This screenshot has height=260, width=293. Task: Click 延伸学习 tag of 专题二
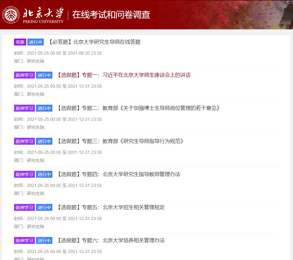point(24,108)
